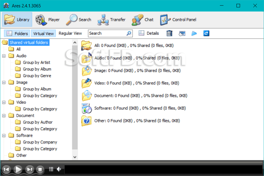Image resolution: width=264 pixels, height=176 pixels.
Task: Select the Other folder in the tree
Action: [x=21, y=155]
